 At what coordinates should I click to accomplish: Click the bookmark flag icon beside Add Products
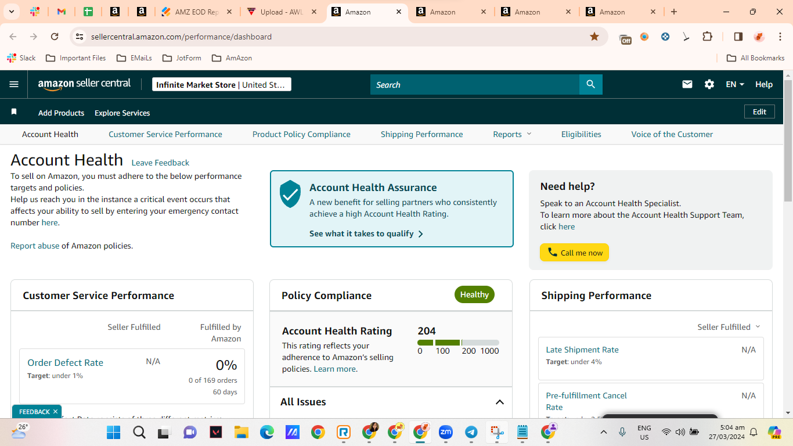[14, 111]
